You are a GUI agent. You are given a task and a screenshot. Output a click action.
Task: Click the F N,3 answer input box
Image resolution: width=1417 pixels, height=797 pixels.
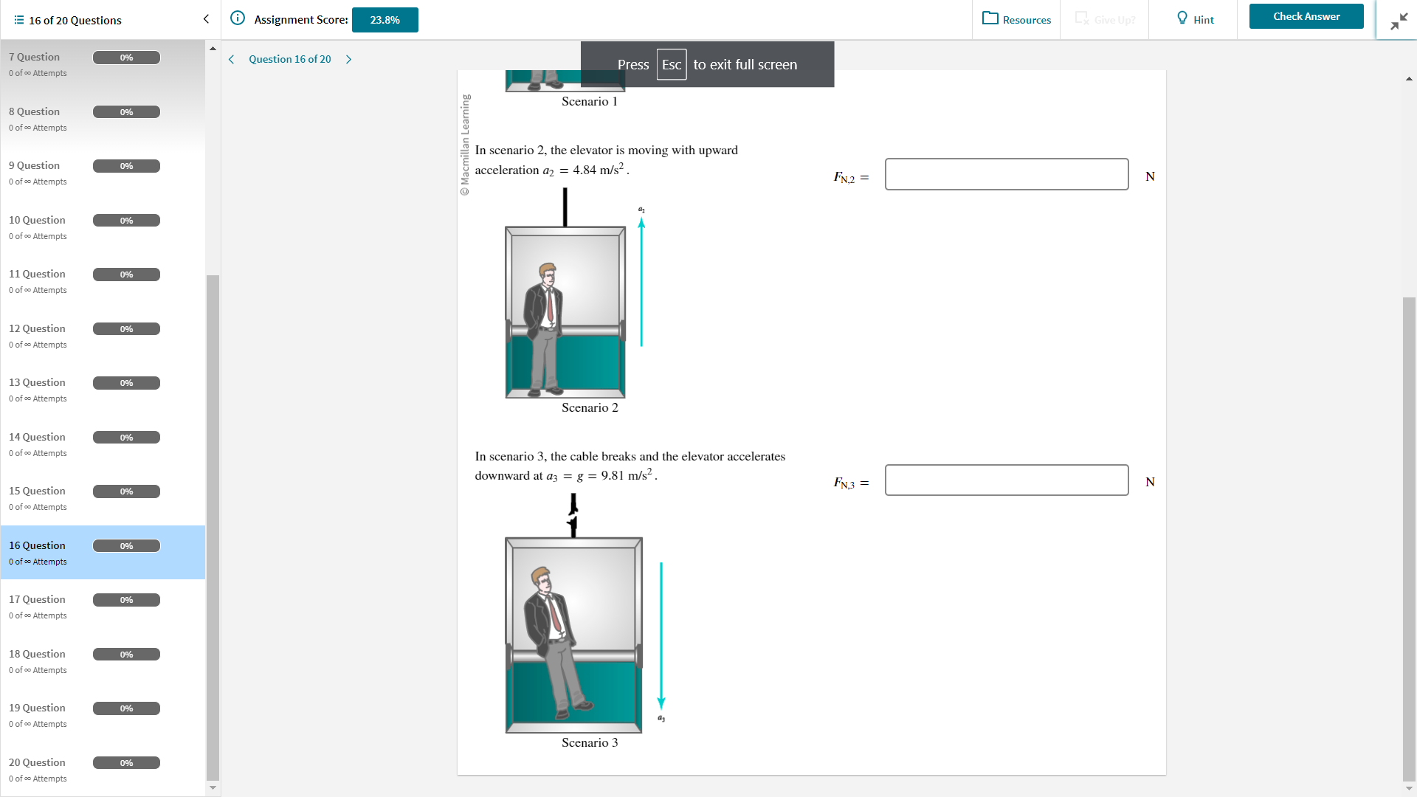pyautogui.click(x=1006, y=480)
